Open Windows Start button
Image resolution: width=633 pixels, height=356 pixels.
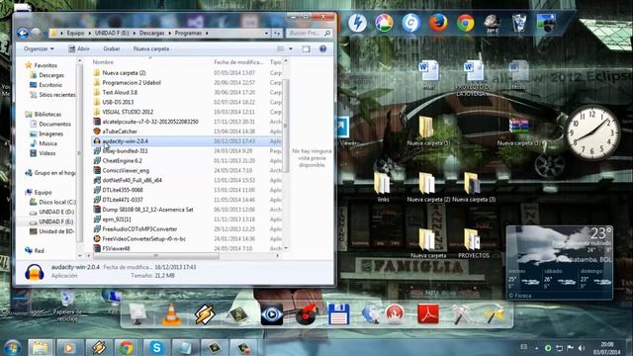12,347
